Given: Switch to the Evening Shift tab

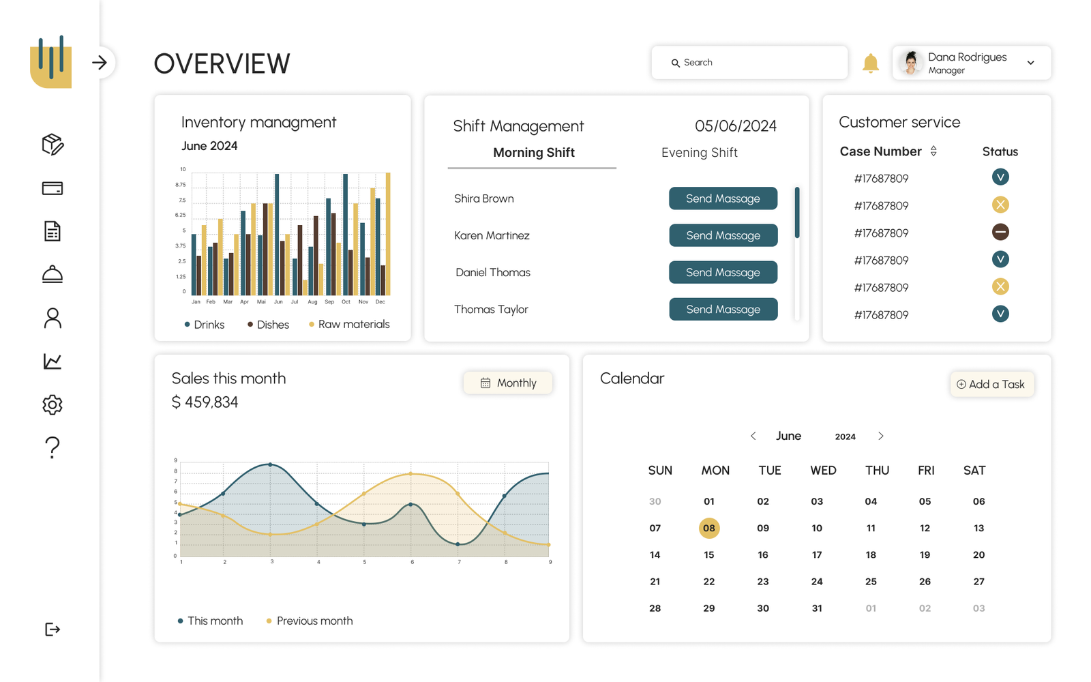Looking at the screenshot, I should point(699,153).
